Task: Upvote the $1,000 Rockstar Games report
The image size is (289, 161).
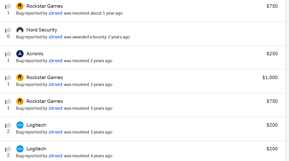Action: pyautogui.click(x=8, y=77)
